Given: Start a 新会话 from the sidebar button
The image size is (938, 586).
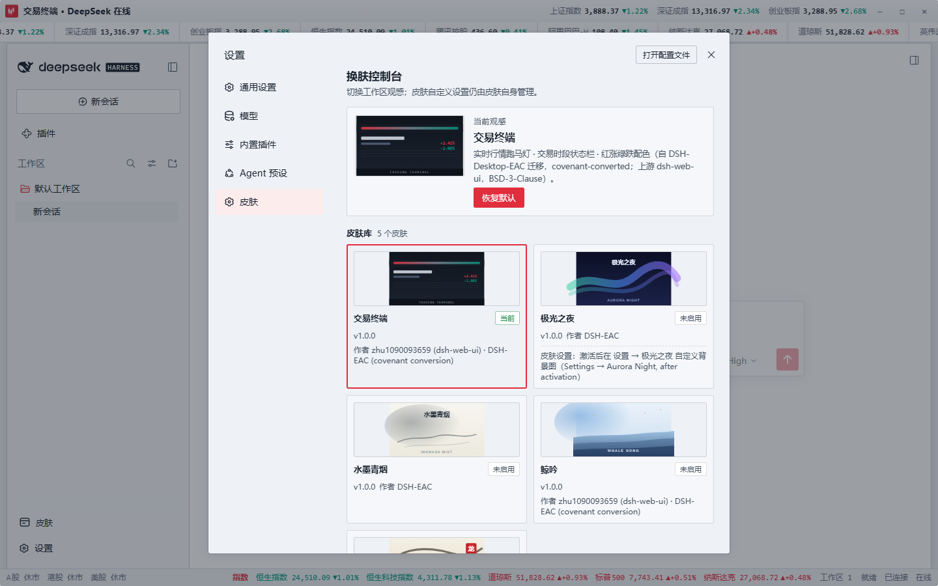Looking at the screenshot, I should (98, 102).
